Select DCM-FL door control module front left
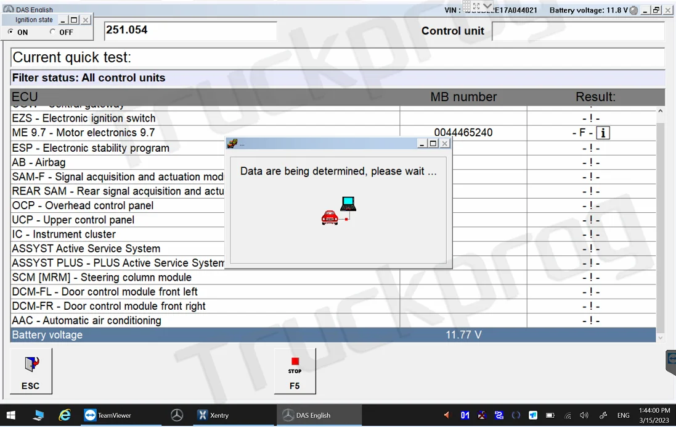 point(333,291)
